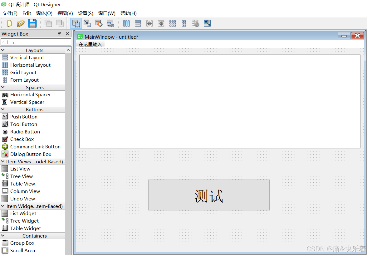Open the 设置(S) menu

(86, 13)
